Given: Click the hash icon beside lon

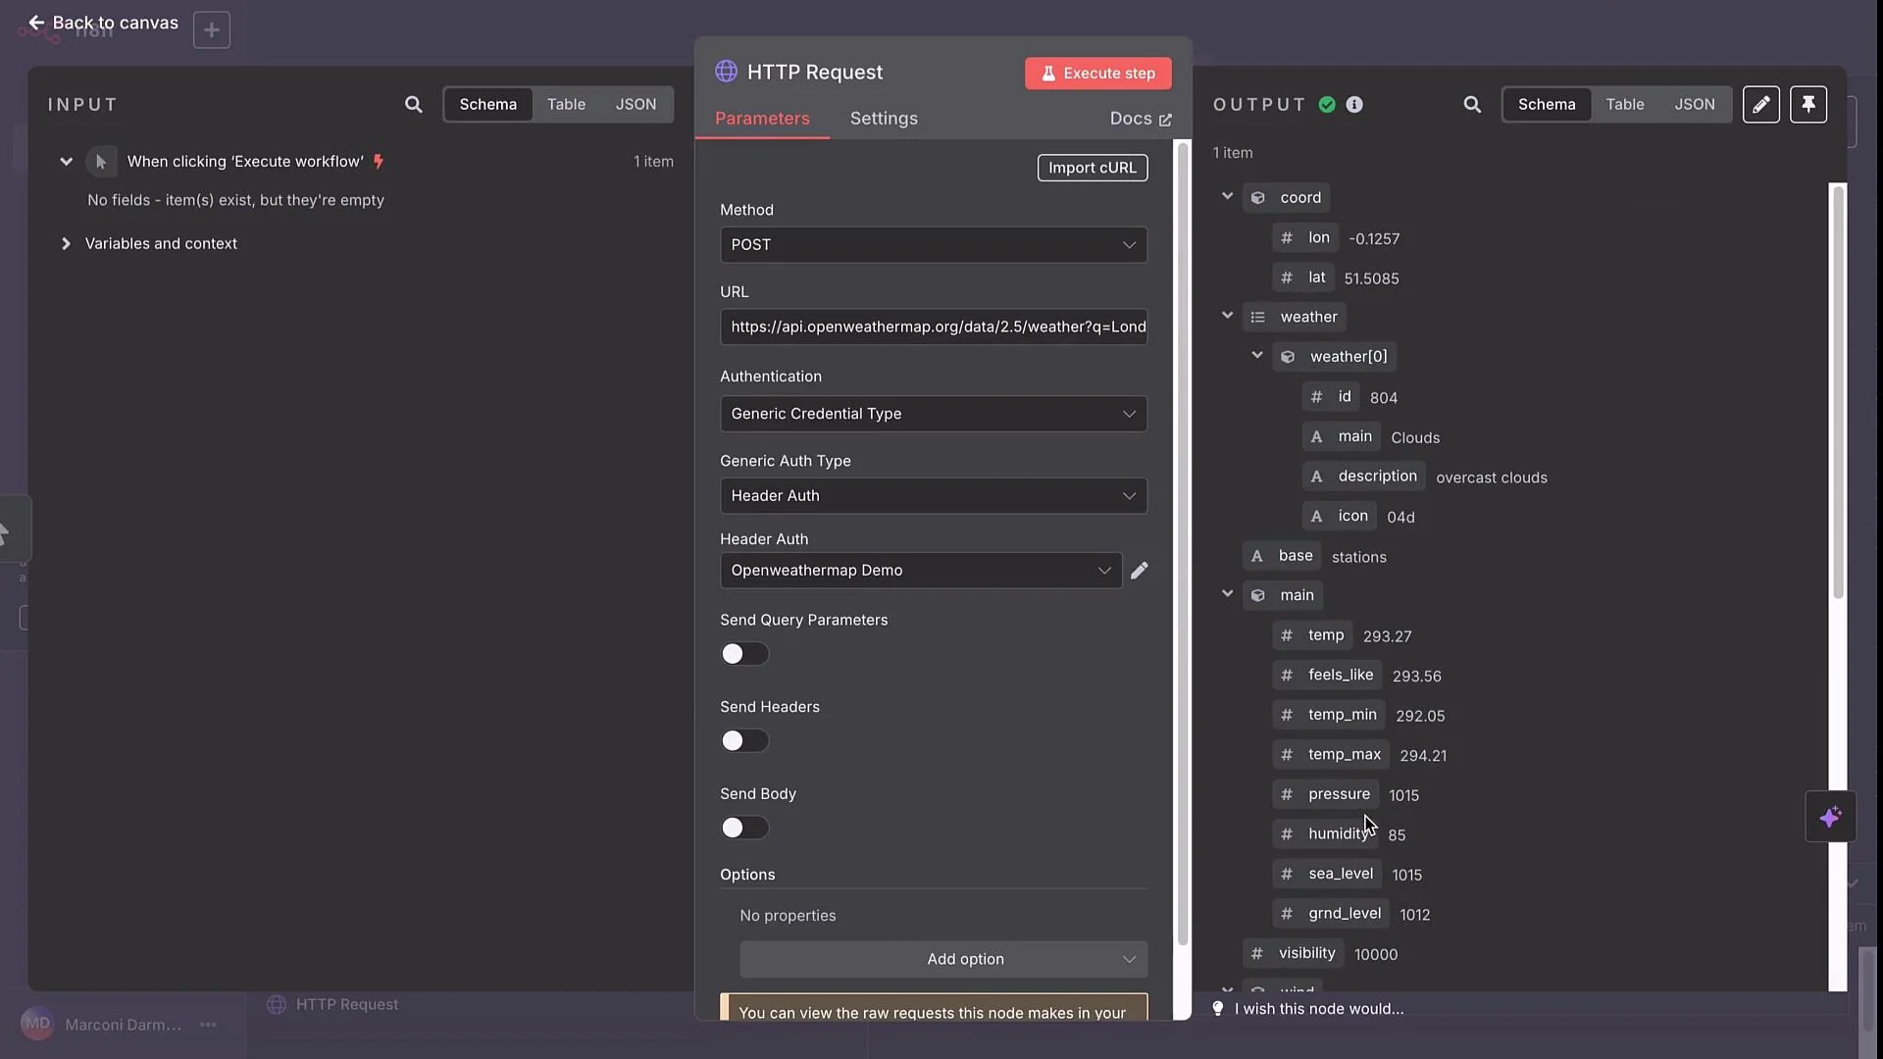Looking at the screenshot, I should pos(1287,237).
